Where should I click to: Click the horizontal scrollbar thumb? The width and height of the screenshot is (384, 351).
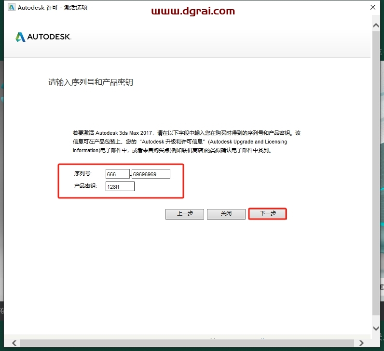(x=187, y=343)
